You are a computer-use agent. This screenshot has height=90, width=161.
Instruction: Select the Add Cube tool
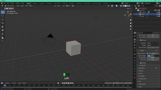[x=3, y=42]
